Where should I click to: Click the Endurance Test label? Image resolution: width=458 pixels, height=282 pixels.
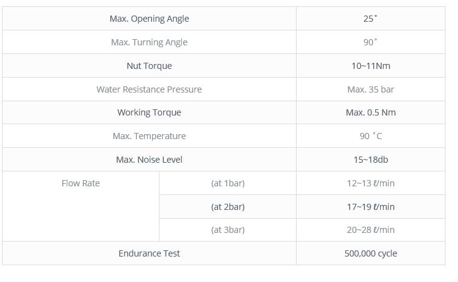(x=150, y=253)
